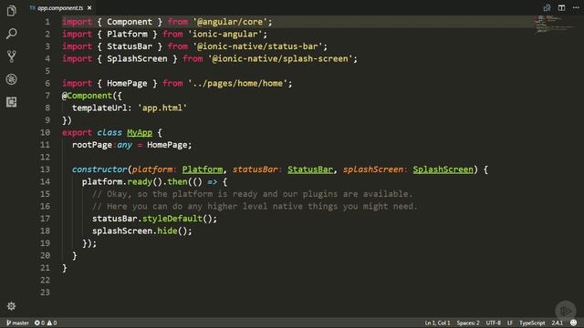Screen dimensions: 584x328
Task: Click line number 23 in gutter
Action: 45,292
